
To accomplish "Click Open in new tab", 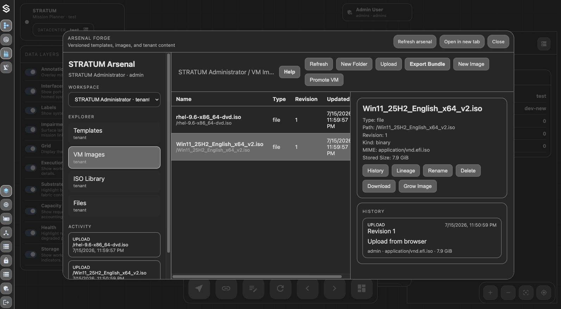I will coord(462,42).
